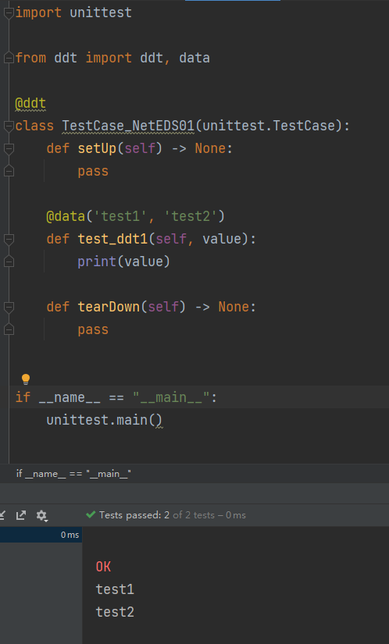389x644 pixels.
Task: Collapse the setUp method fold marker
Action: [x=9, y=148]
